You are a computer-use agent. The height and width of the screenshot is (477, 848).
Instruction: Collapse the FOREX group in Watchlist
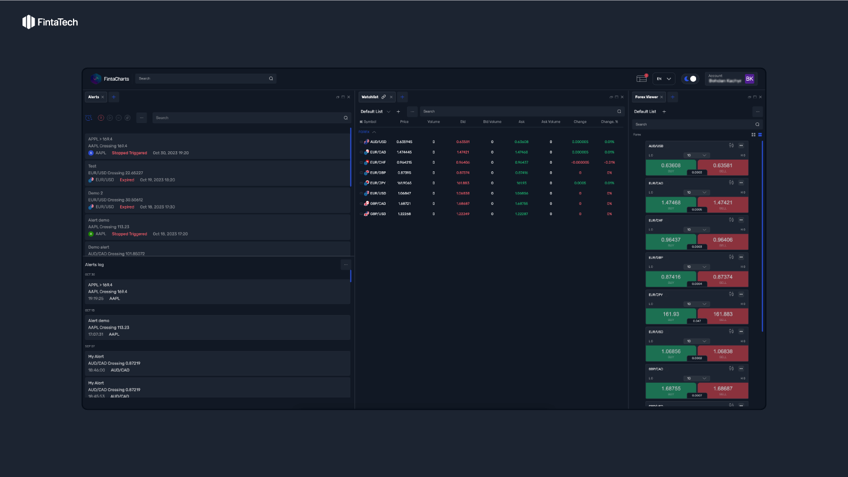pos(374,132)
